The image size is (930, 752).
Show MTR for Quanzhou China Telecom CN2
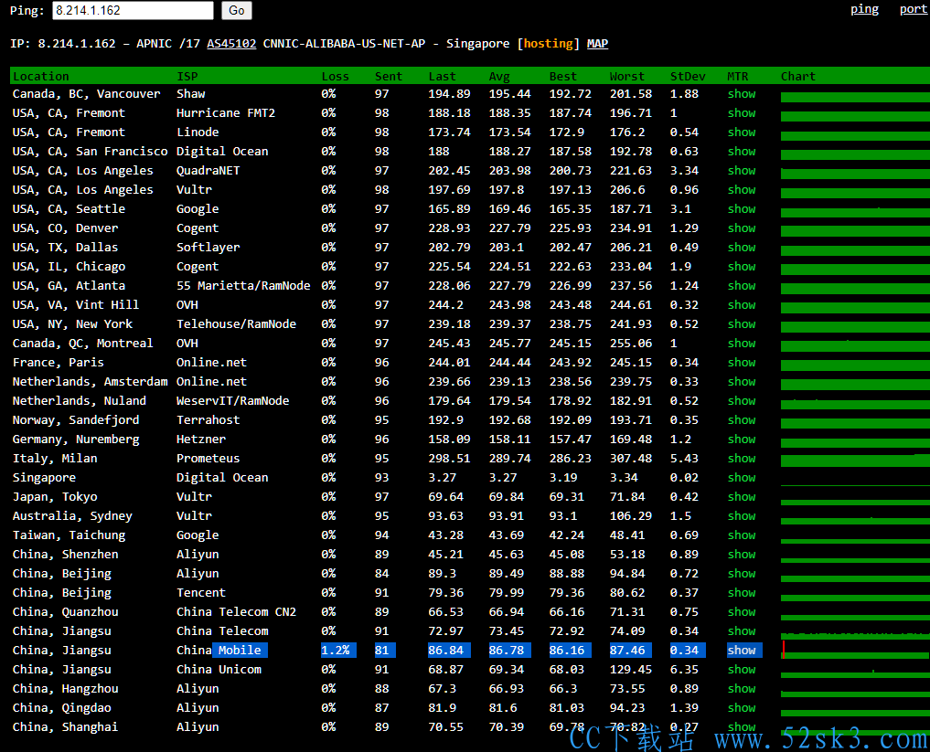click(742, 612)
